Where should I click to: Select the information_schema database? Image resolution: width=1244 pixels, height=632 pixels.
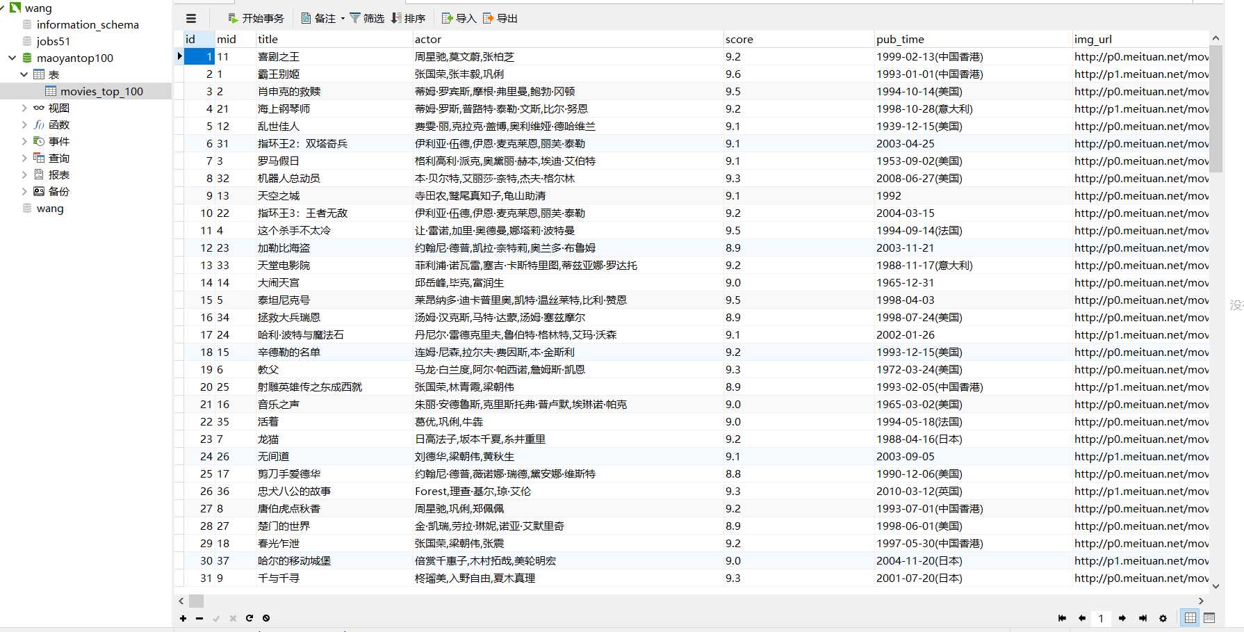88,24
